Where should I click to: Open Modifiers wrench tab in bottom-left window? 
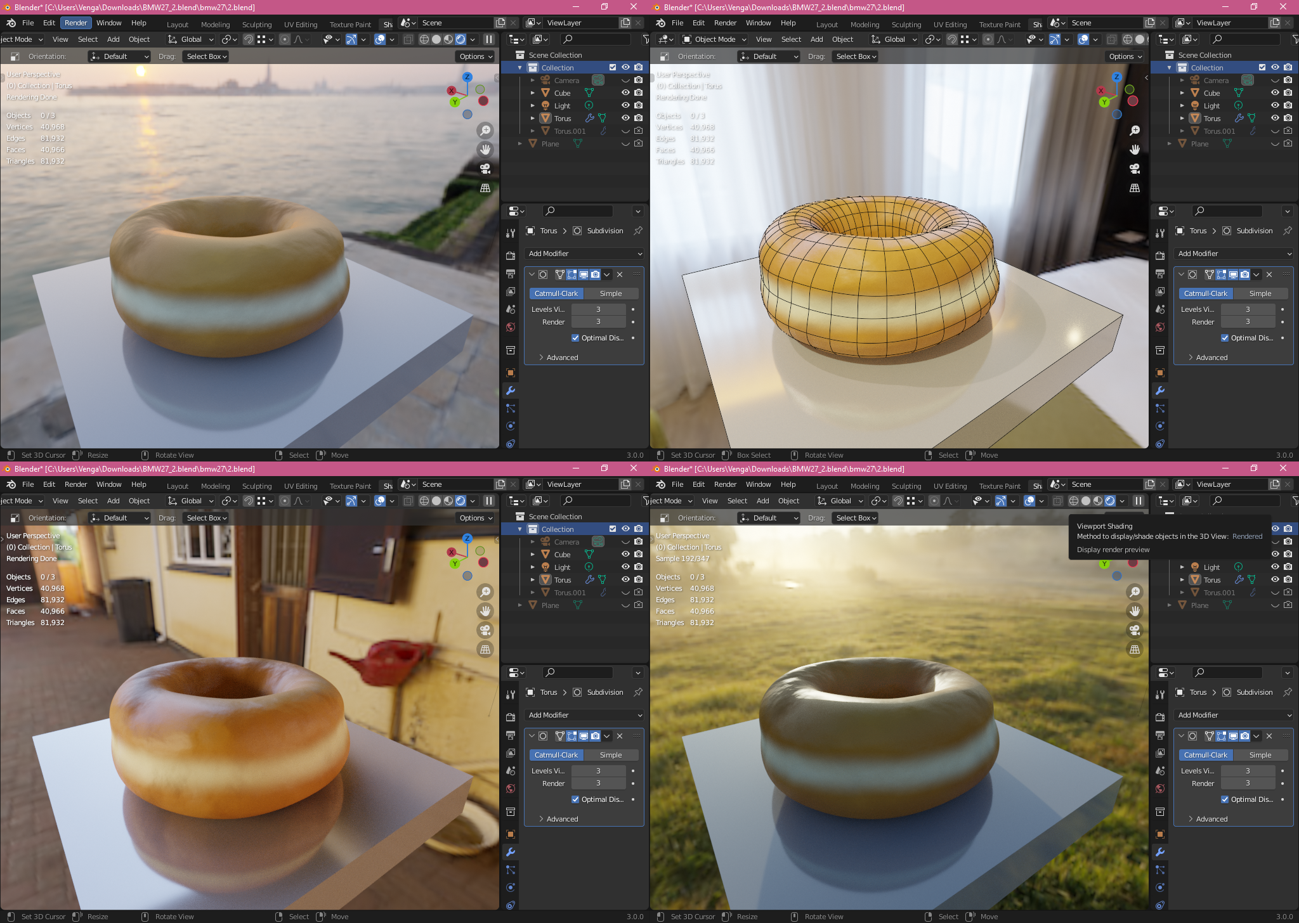511,852
